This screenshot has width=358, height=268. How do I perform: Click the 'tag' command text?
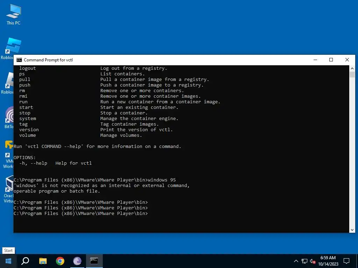pos(23,124)
